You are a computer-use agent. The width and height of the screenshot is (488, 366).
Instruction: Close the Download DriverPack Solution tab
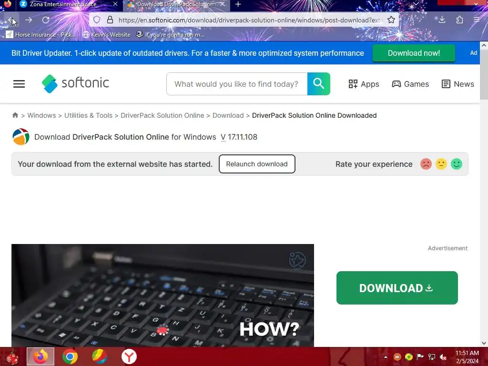pyautogui.click(x=222, y=4)
